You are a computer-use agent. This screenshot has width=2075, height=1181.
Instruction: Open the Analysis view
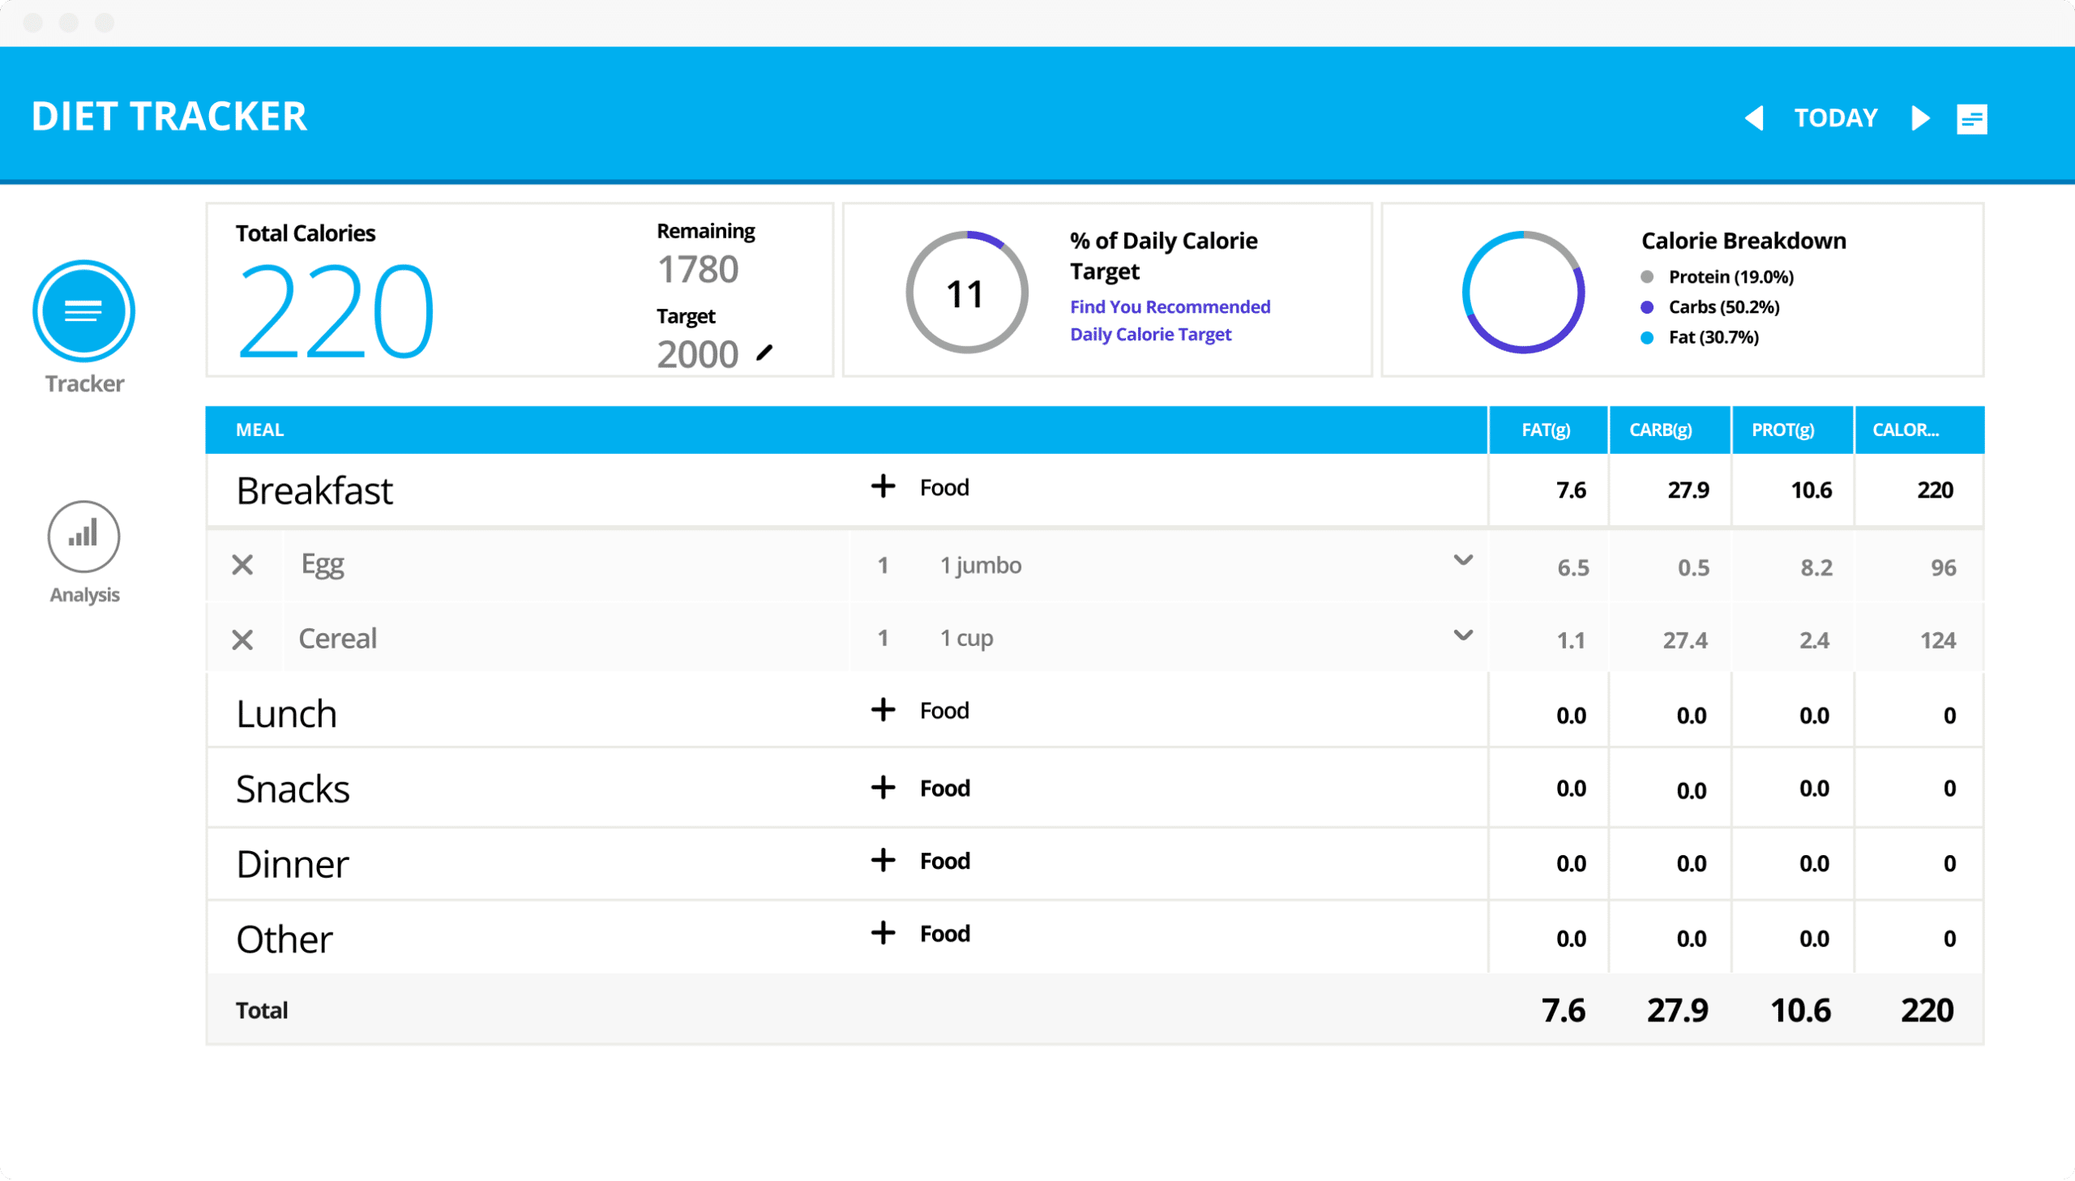point(83,536)
